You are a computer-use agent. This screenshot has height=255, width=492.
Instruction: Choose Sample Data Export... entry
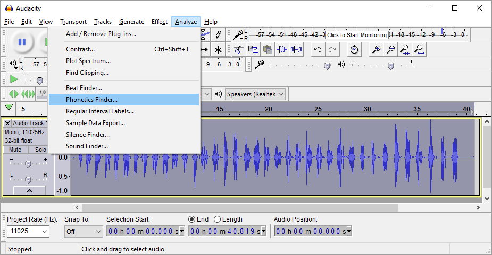tap(124, 123)
